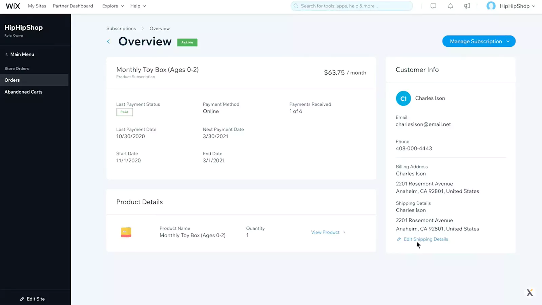Viewport: 542px width, 305px height.
Task: Click the Next Payment Date 3/30/2021
Action: [215, 136]
